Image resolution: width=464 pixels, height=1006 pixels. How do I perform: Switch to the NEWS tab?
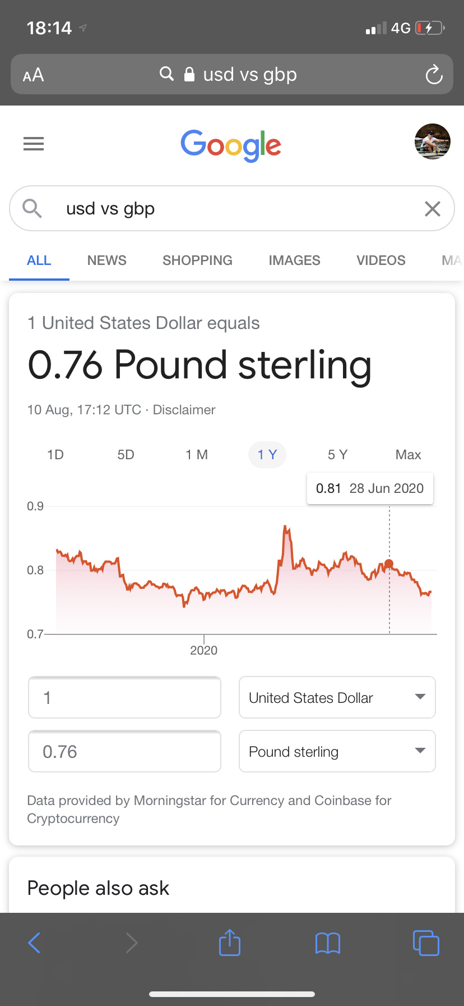[107, 260]
